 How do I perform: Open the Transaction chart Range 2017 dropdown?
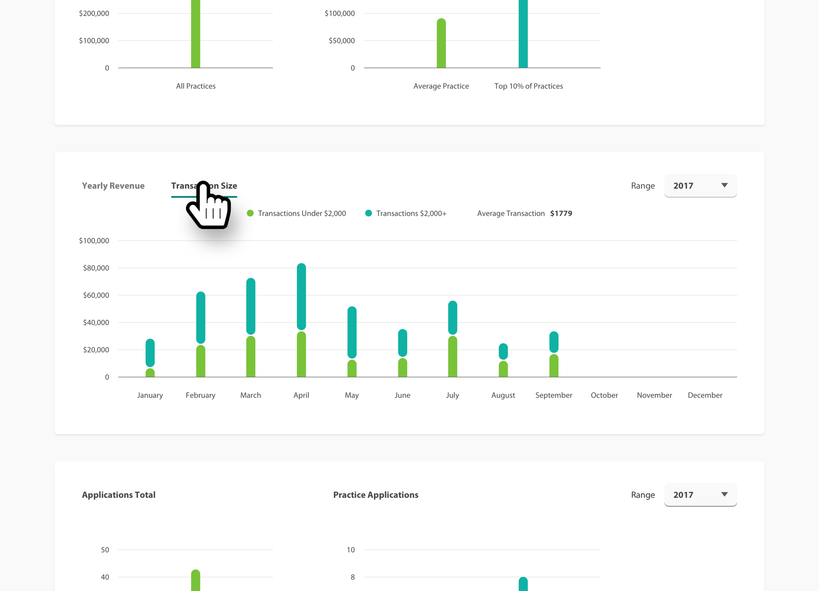[700, 186]
